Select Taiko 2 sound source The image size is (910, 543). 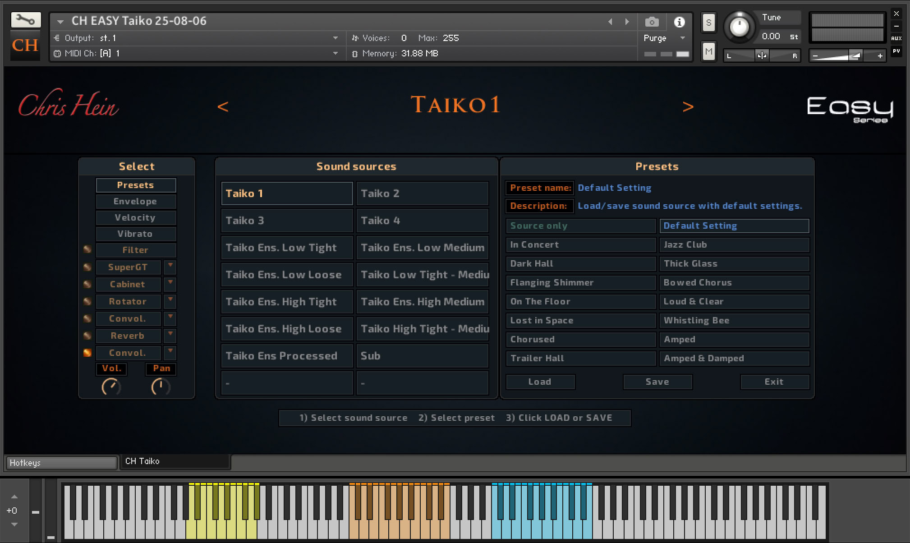(x=422, y=193)
